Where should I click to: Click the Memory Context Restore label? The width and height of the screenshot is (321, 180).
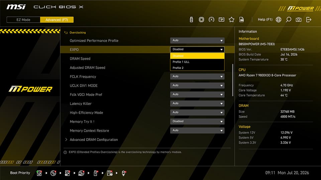point(89,131)
